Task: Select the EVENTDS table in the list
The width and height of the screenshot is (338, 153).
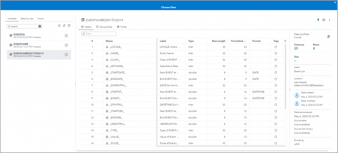Action: click(39, 36)
